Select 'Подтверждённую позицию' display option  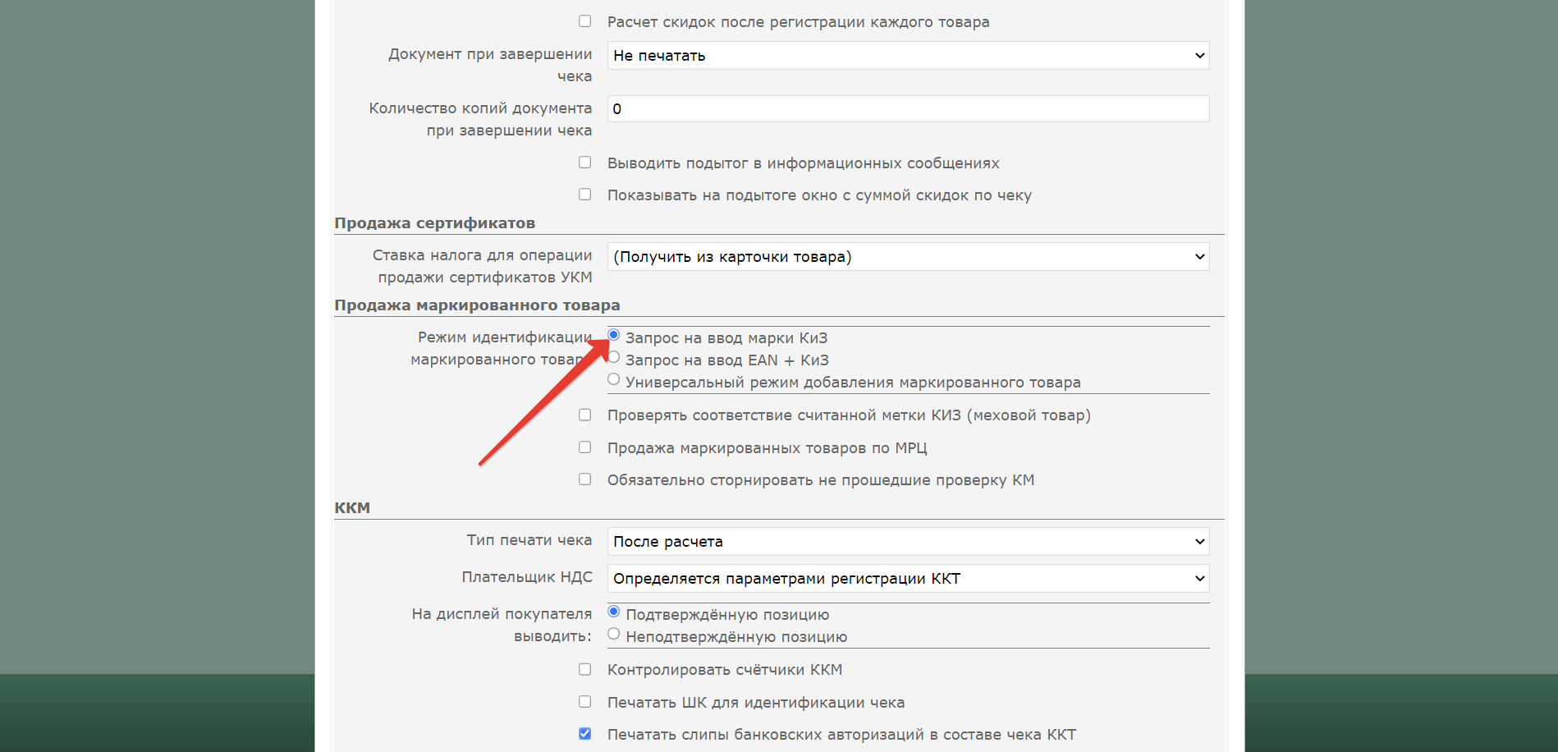(x=613, y=612)
